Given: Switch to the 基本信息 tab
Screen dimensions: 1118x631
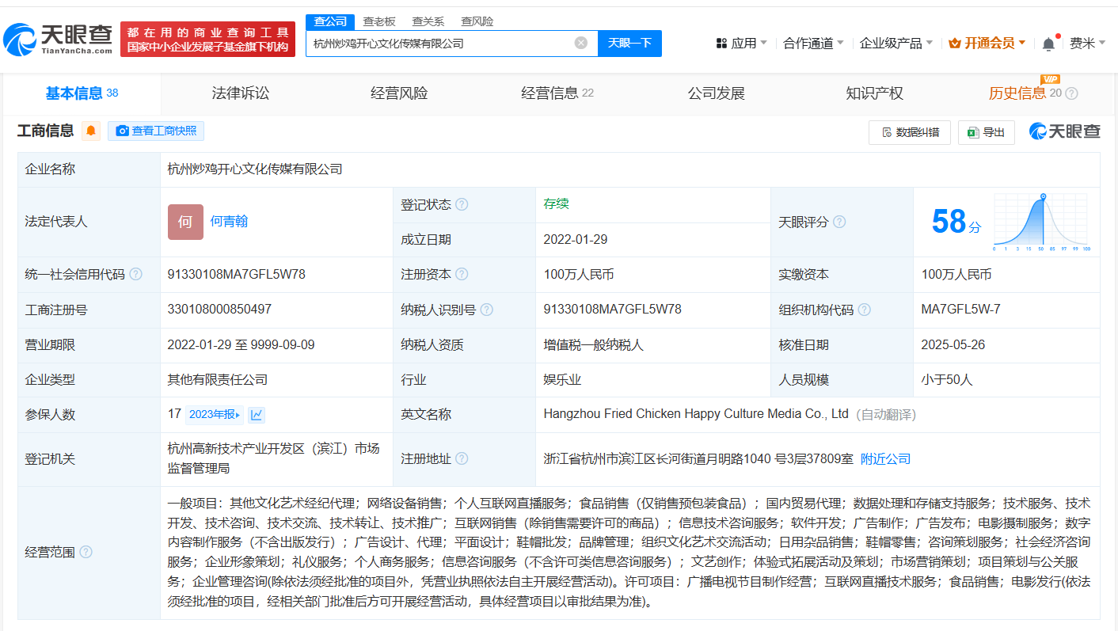Looking at the screenshot, I should tap(82, 93).
